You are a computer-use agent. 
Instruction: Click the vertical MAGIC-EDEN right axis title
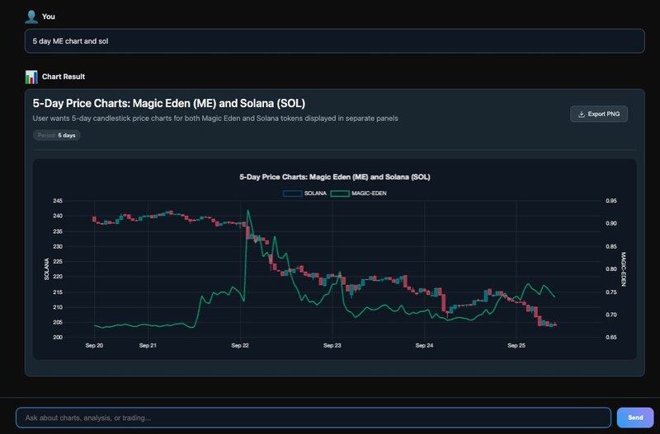point(624,269)
